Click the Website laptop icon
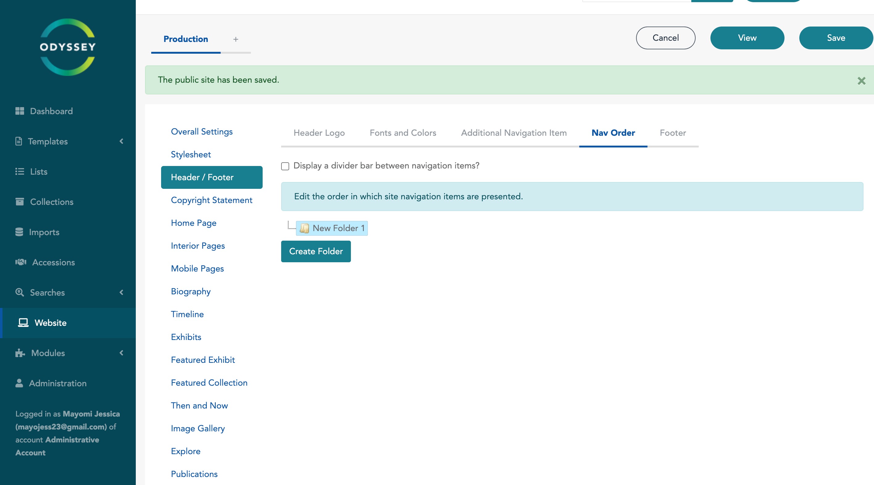The image size is (874, 485). point(23,322)
